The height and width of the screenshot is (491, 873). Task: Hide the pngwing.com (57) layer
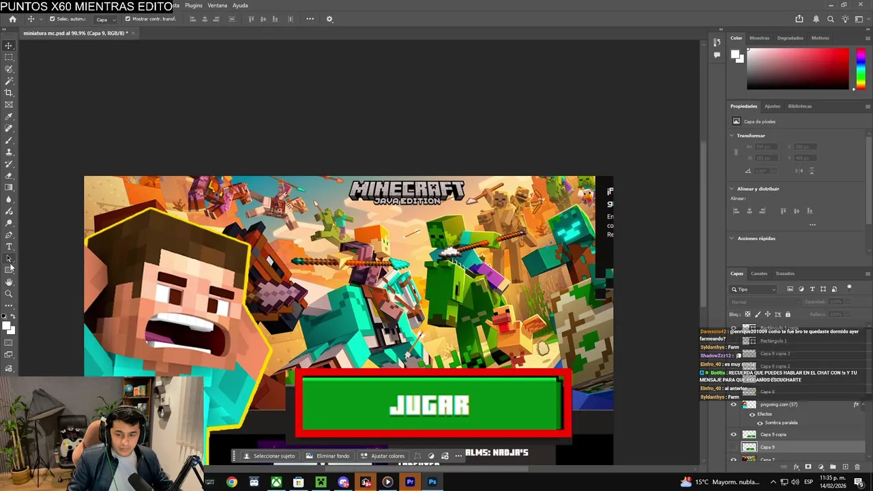[734, 404]
